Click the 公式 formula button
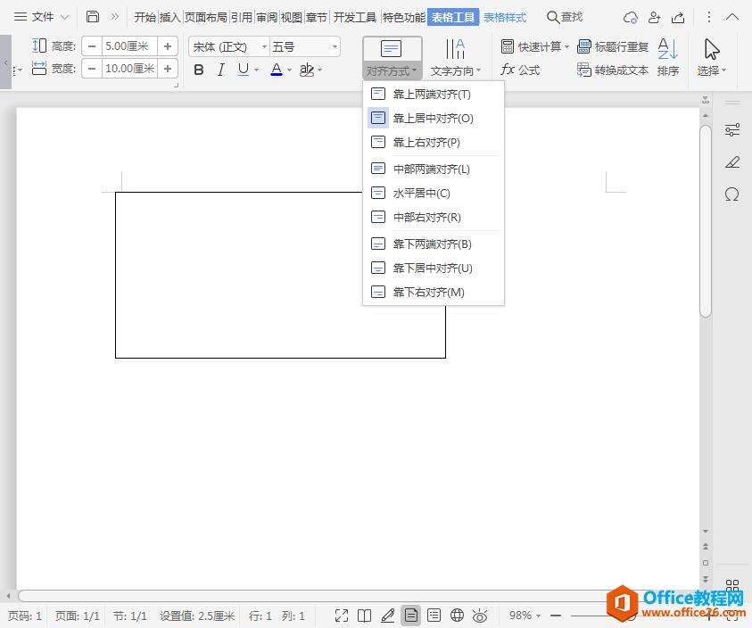This screenshot has height=628, width=752. coord(520,70)
